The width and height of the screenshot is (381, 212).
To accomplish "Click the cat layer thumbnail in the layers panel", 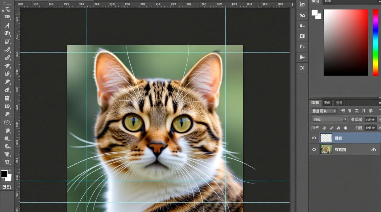I will pos(326,150).
